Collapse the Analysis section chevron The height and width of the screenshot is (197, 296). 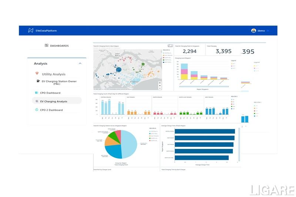coord(80,63)
